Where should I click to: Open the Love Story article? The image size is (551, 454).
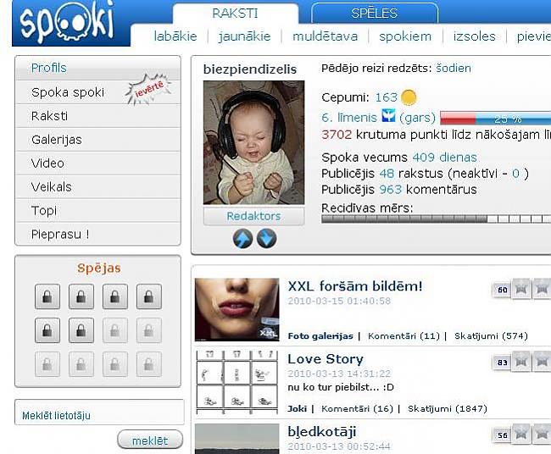coord(326,359)
